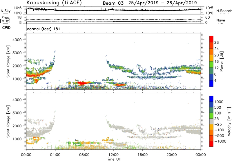Click the "Time UT" axis label
This screenshot has height=161, width=232.
[x=113, y=159]
